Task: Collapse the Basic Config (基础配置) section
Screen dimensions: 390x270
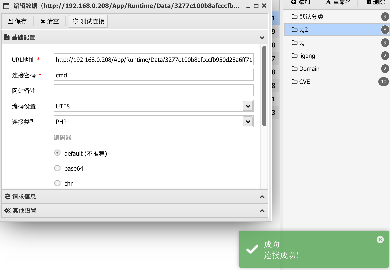Action: click(262, 38)
